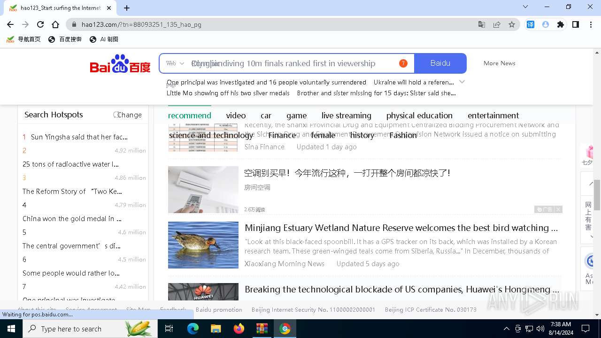Open hotspot 'The Reform Story of Two Ke...'
Image resolution: width=601 pixels, height=338 pixels.
72,192
